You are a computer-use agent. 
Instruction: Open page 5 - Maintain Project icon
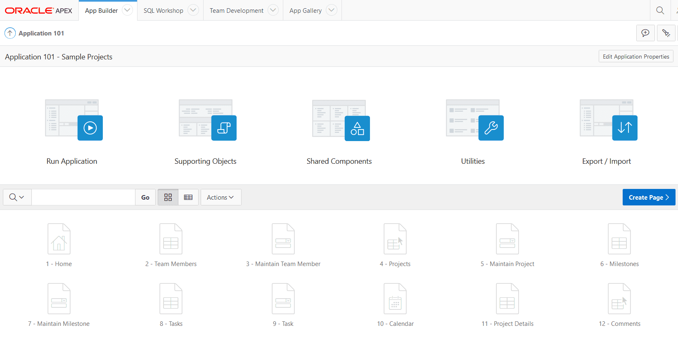[507, 239]
